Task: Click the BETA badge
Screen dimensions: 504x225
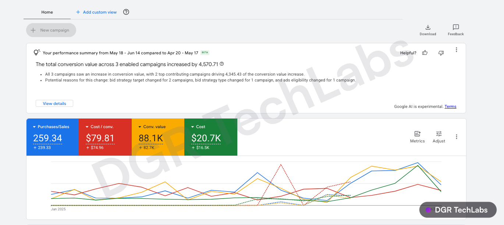Action: pos(205,52)
